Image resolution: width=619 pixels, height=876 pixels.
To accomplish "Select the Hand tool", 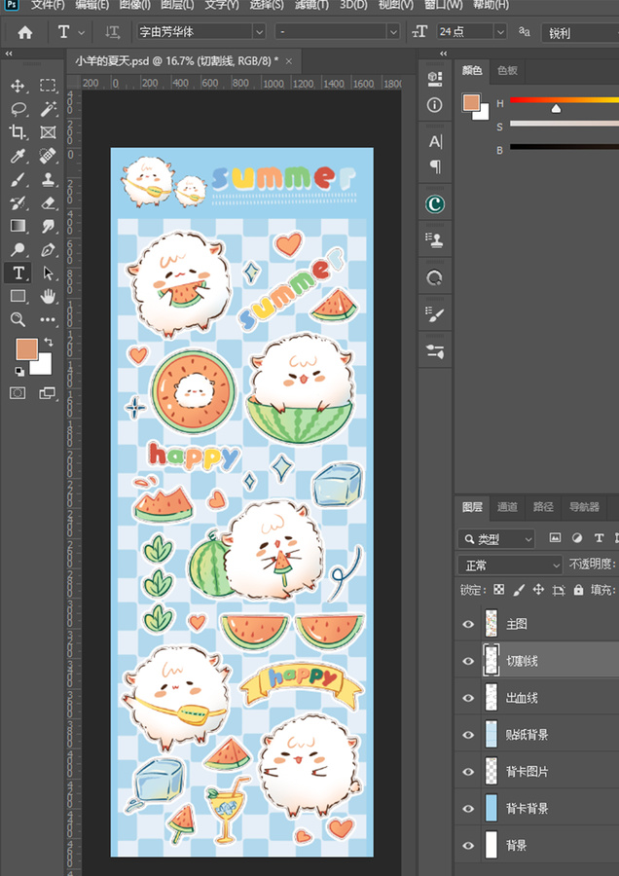I will pos(48,296).
